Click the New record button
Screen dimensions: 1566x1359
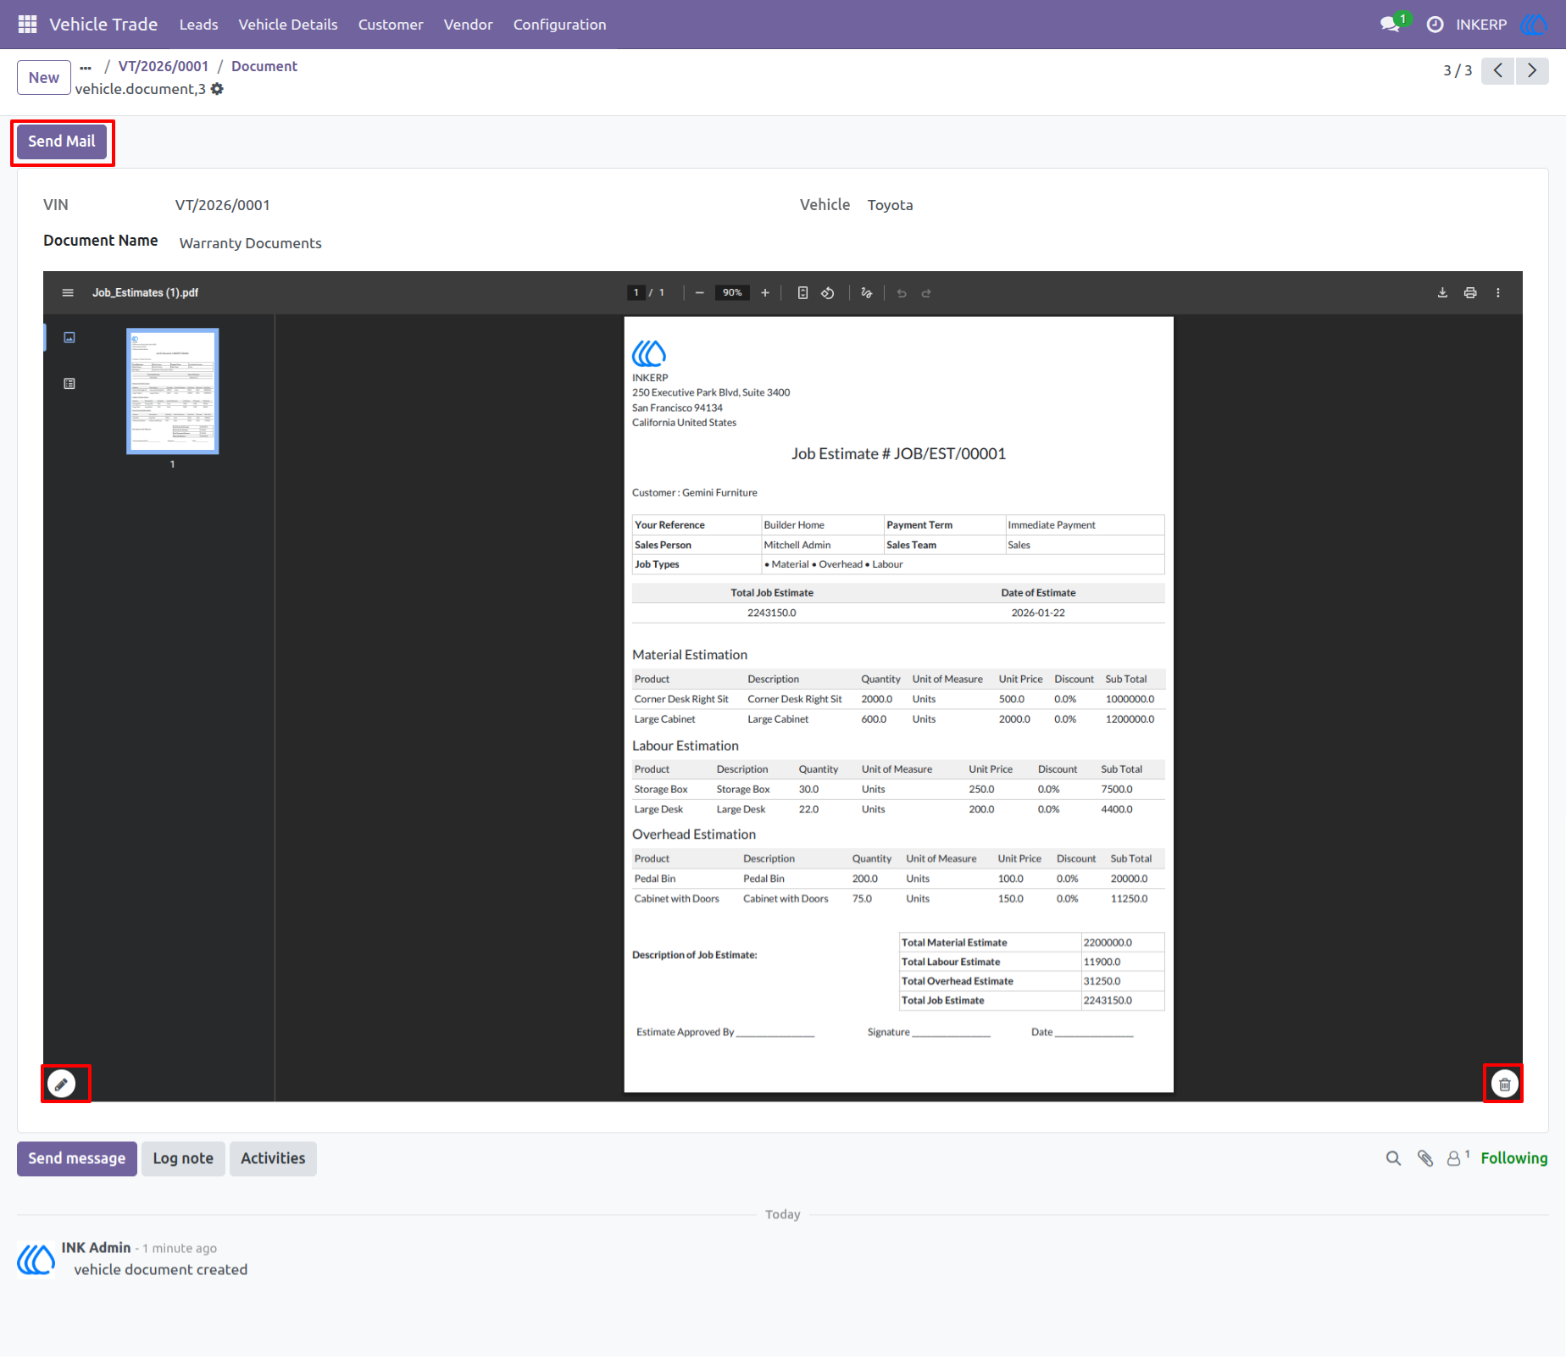(44, 78)
